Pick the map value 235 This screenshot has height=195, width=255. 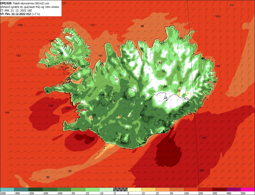[x=51, y=106]
